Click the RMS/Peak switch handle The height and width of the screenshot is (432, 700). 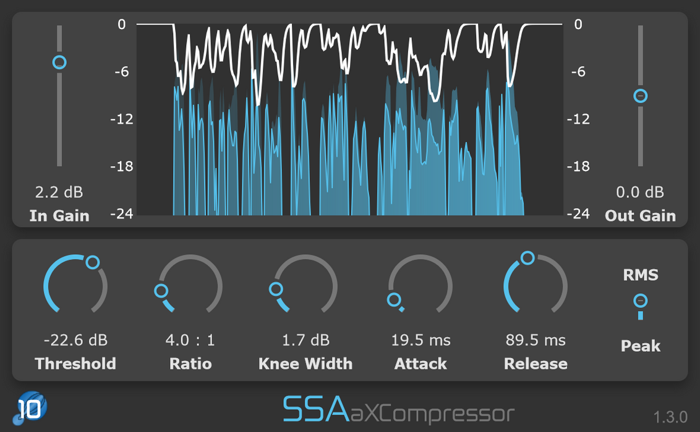(640, 302)
